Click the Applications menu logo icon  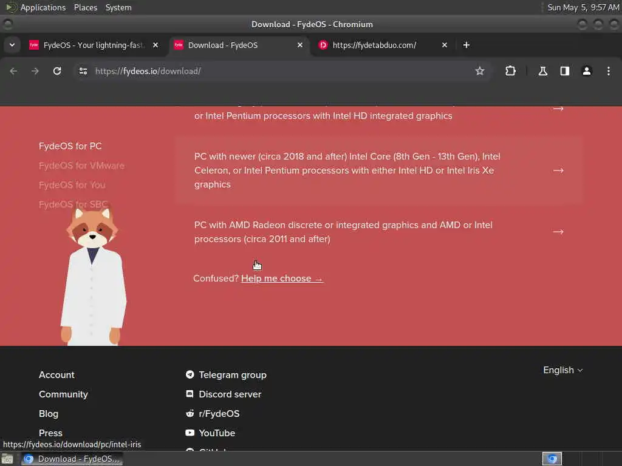(x=12, y=7)
